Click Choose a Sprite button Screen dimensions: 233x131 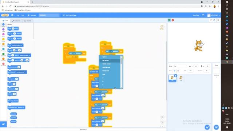pyautogui.click(x=207, y=127)
